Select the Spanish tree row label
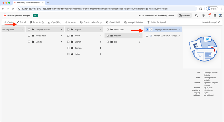Screen dimensions: 224x122 78,42
